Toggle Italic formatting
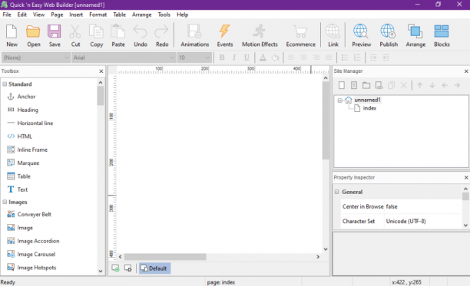470x286 pixels. pos(234,58)
